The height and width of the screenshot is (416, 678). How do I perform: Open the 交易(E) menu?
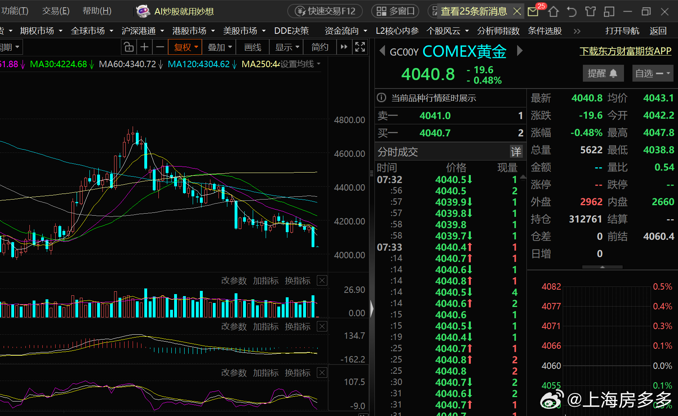pyautogui.click(x=56, y=11)
